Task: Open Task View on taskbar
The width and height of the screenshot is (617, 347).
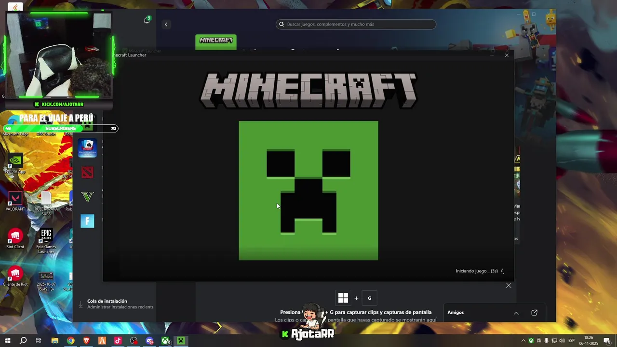Action: point(39,341)
